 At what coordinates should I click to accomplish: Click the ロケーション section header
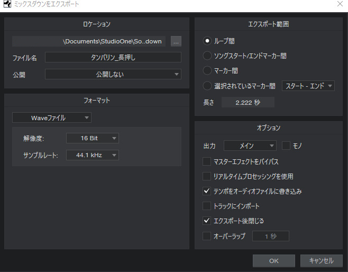click(97, 24)
